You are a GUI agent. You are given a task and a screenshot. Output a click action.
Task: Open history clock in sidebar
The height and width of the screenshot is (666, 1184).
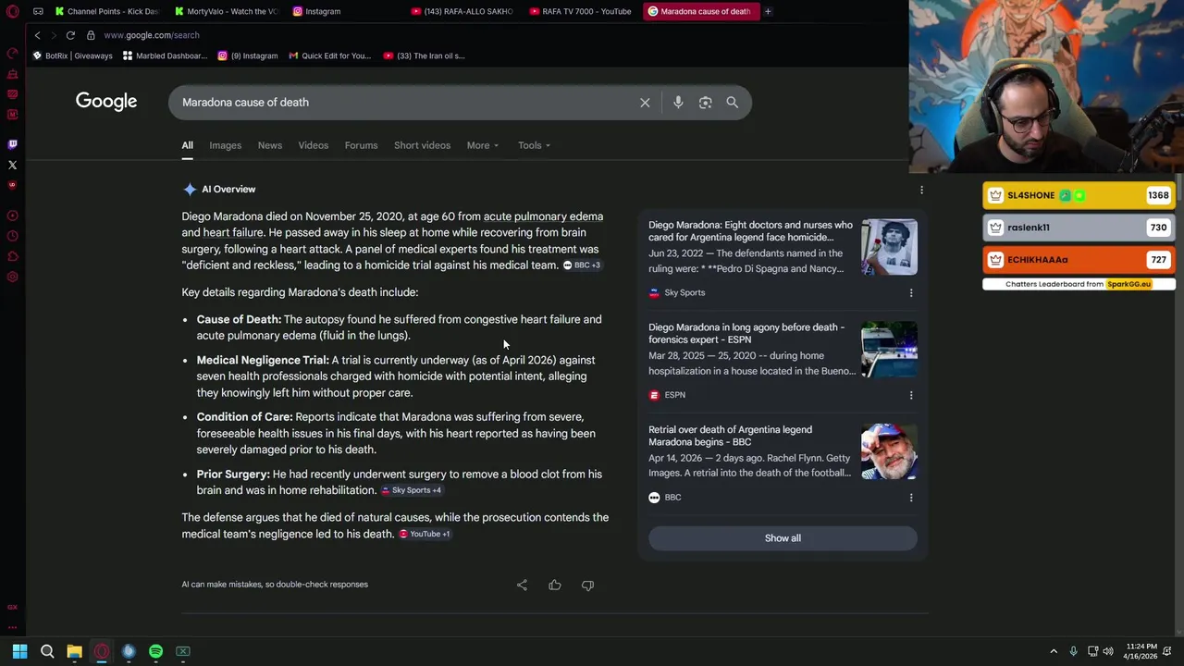(x=13, y=236)
